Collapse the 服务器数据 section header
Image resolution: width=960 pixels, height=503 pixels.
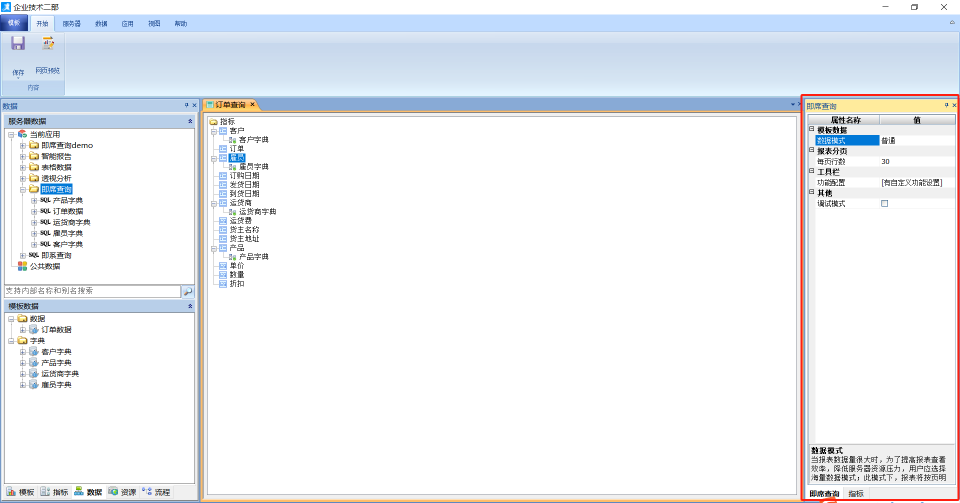point(190,121)
